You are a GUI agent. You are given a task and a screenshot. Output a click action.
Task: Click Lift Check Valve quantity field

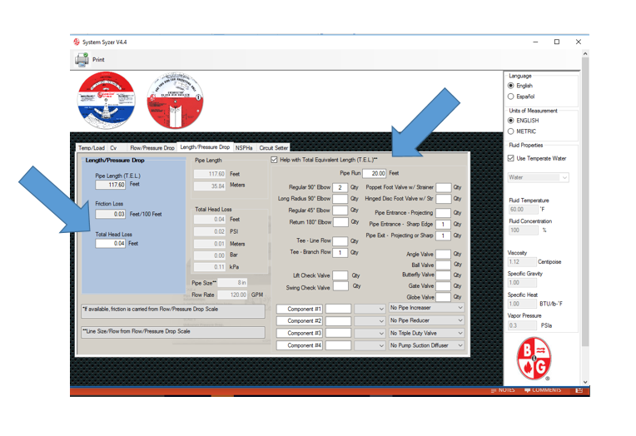click(340, 275)
